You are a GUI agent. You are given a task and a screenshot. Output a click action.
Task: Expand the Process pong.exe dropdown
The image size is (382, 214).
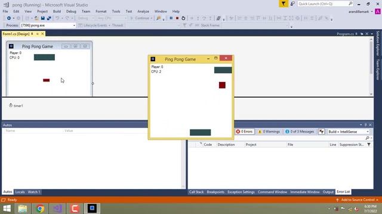(x=74, y=25)
